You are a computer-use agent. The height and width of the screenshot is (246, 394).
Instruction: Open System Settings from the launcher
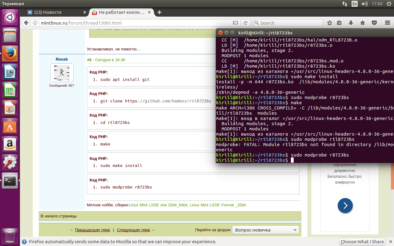[x=10, y=162]
